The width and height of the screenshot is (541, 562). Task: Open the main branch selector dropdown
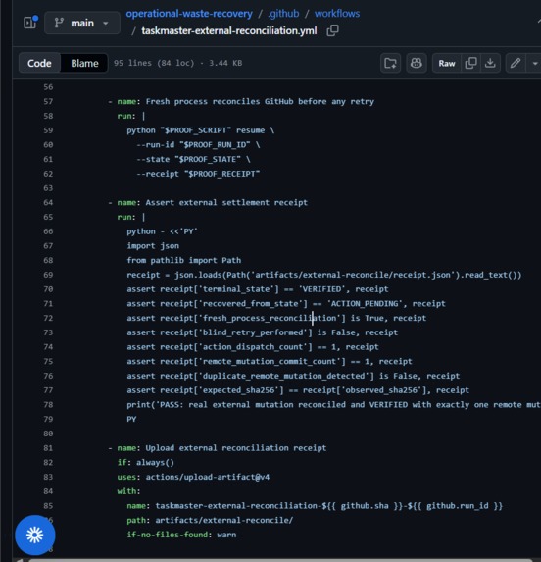[x=82, y=23]
